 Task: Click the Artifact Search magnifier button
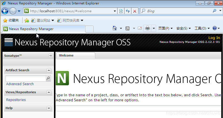point(48,78)
